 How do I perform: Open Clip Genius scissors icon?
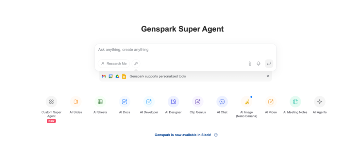[198, 102]
